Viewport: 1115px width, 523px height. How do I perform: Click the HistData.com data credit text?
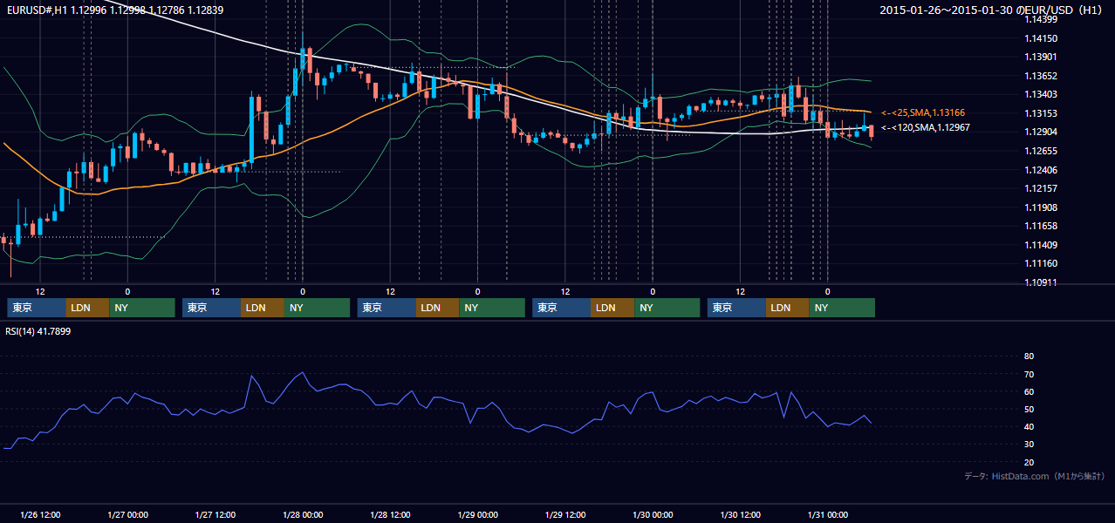pos(1035,476)
